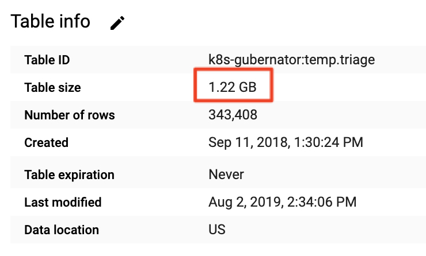Select the k8s-gubernator:temp.triage table ID value

point(291,60)
